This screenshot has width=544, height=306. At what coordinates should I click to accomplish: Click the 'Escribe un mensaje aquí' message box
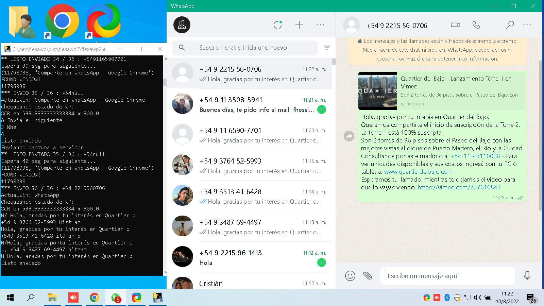(447, 276)
